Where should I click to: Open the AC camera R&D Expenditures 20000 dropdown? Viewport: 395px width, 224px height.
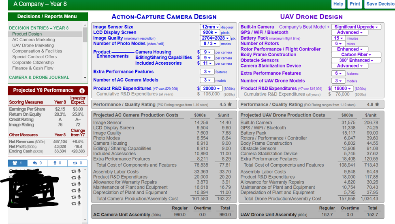(211, 89)
